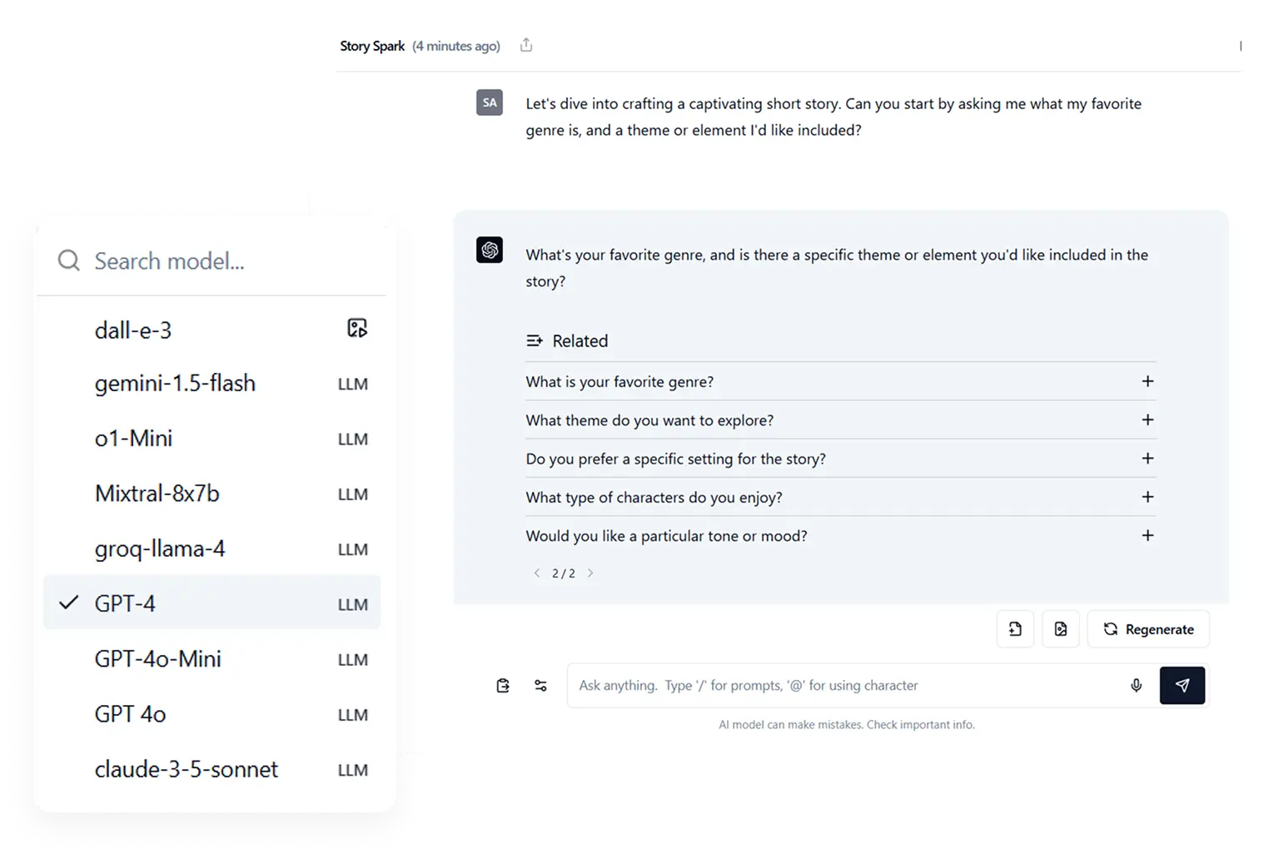Send the message with paper plane button
The height and width of the screenshot is (859, 1269).
[1182, 685]
